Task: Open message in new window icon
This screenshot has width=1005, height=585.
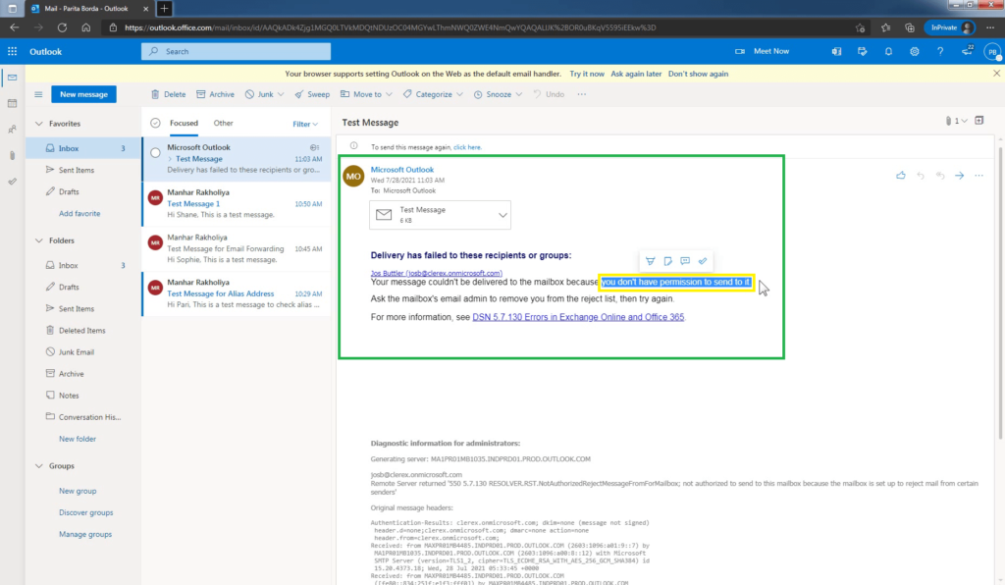Action: 979,121
